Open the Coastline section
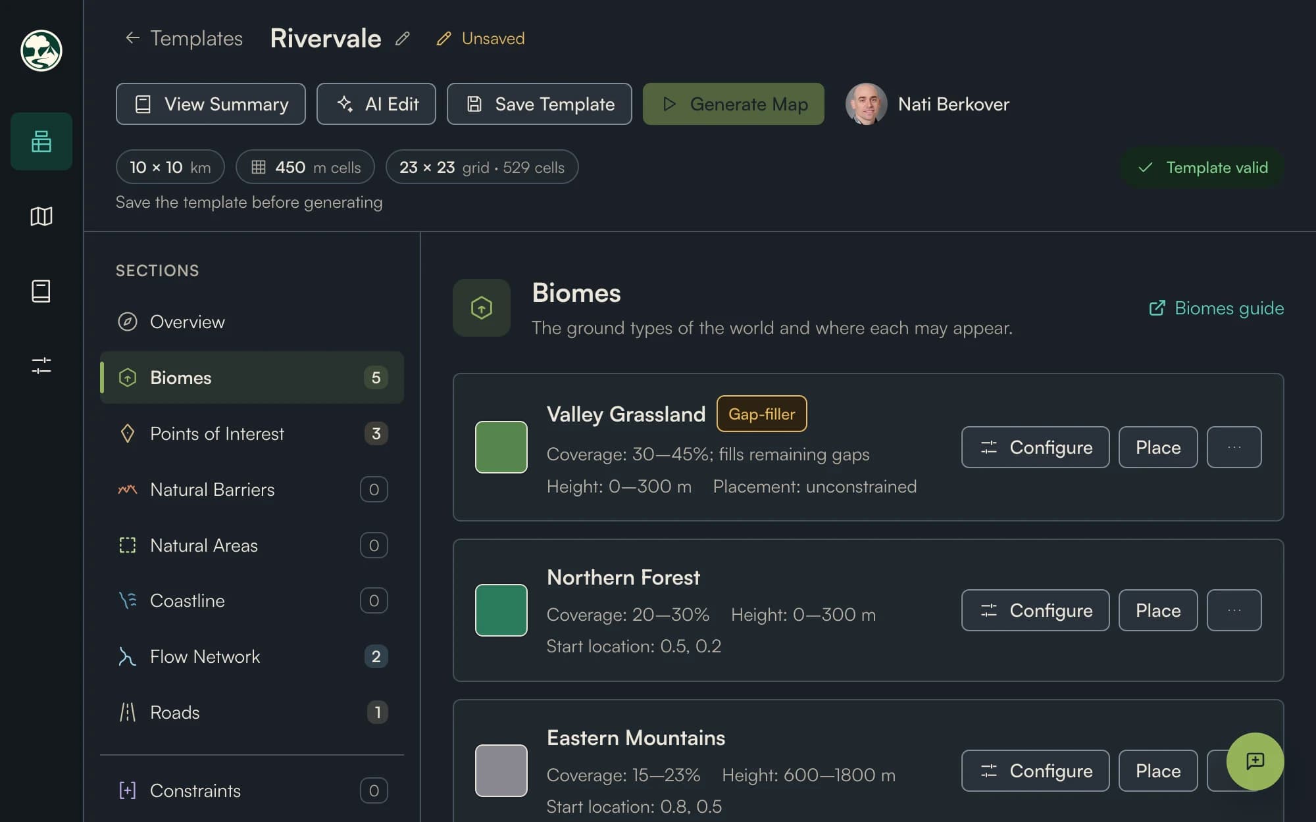This screenshot has height=822, width=1316. (252, 600)
